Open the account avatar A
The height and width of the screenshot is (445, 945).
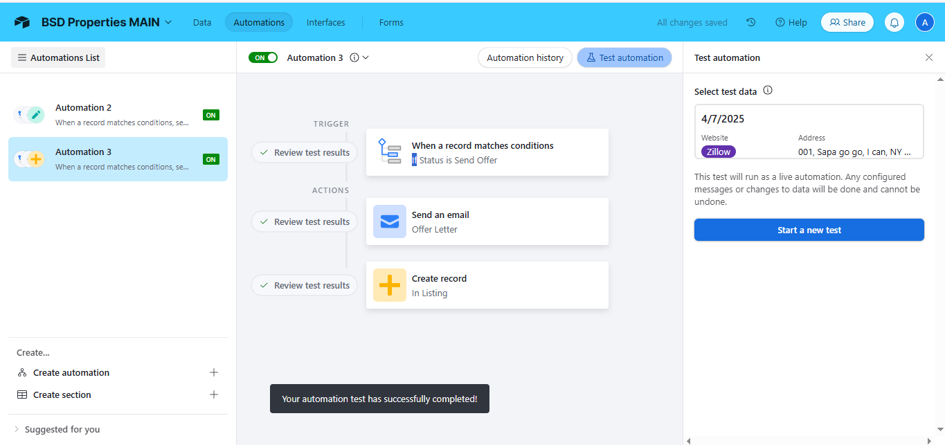click(925, 22)
